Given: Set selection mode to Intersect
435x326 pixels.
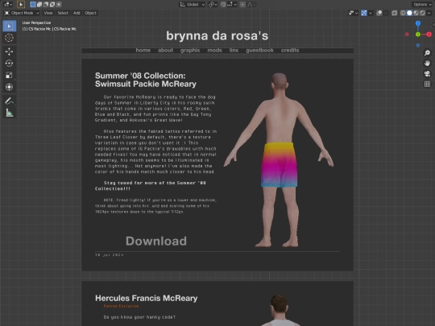Looking at the screenshot, I should (59, 5).
